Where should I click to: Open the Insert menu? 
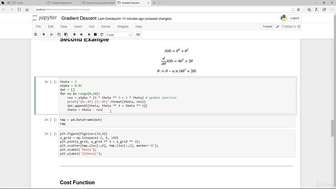click(78, 27)
